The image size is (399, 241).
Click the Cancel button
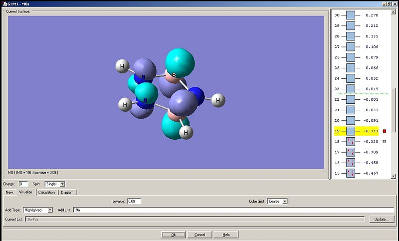tap(200, 235)
